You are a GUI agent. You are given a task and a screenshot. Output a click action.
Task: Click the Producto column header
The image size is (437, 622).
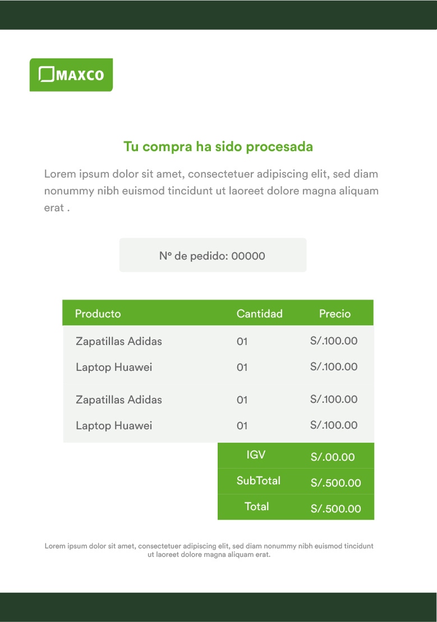(x=98, y=314)
